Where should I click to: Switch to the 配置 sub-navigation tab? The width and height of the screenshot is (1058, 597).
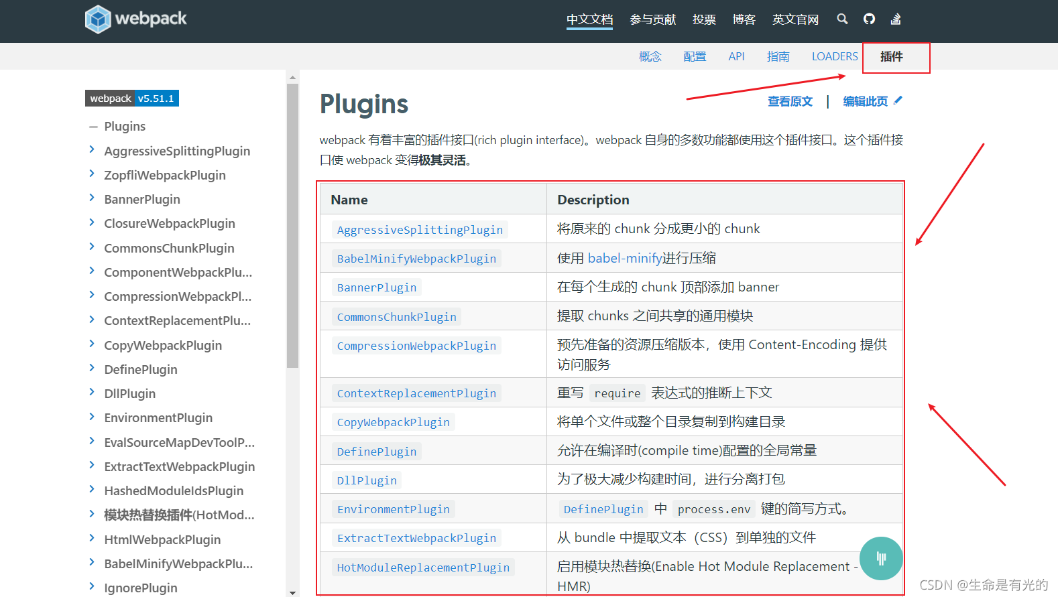click(x=695, y=56)
